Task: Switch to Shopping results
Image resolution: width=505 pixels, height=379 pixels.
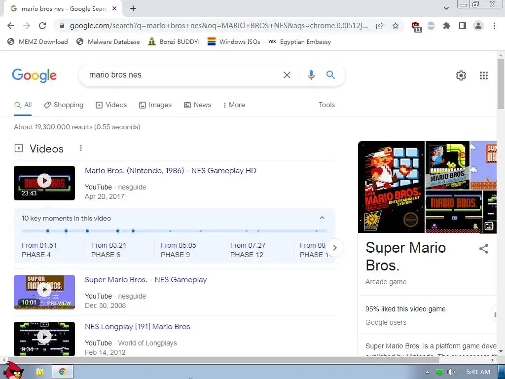Action: pos(64,105)
